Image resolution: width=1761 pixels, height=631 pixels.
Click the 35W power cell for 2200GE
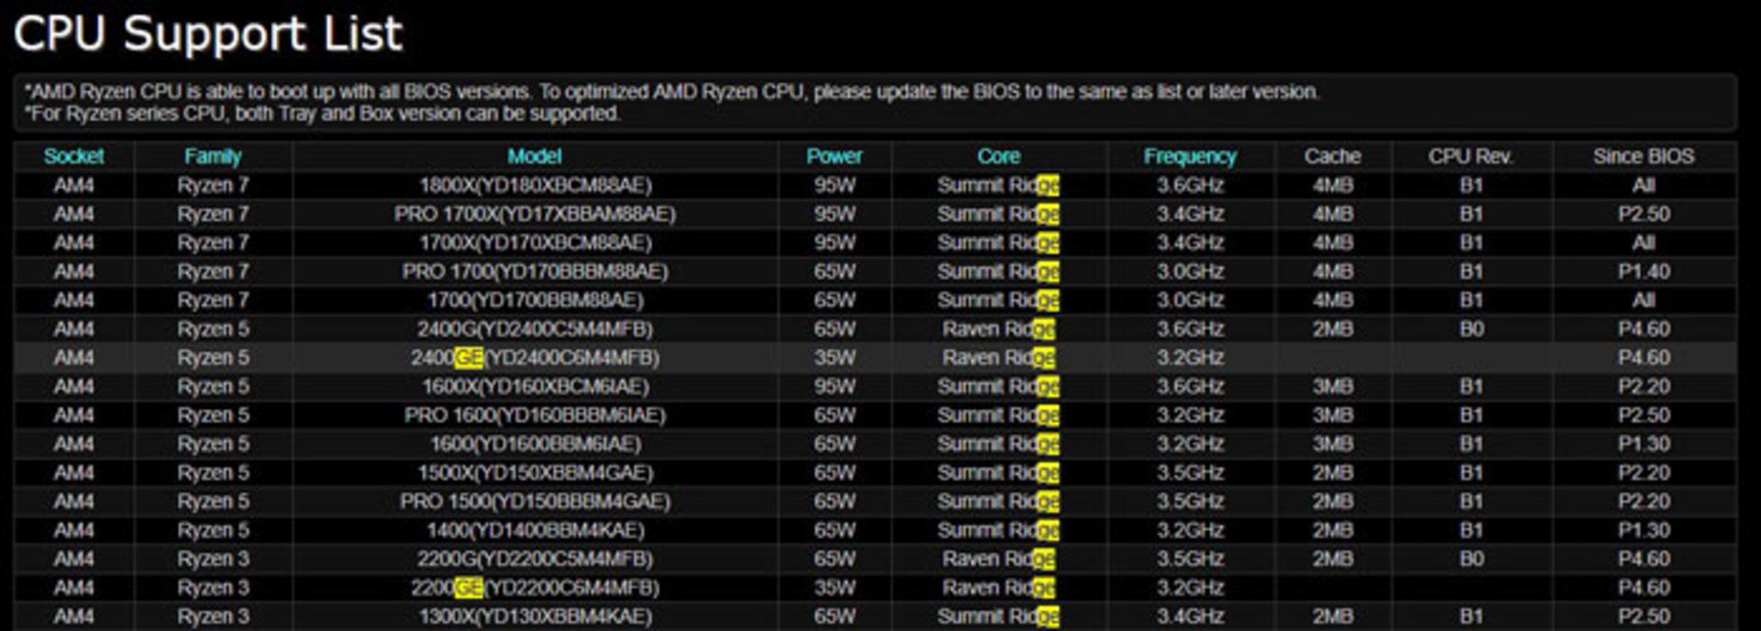[834, 588]
